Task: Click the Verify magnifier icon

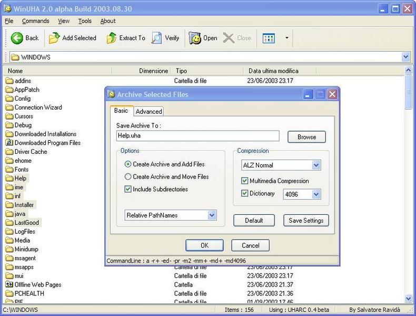Action: click(x=156, y=38)
